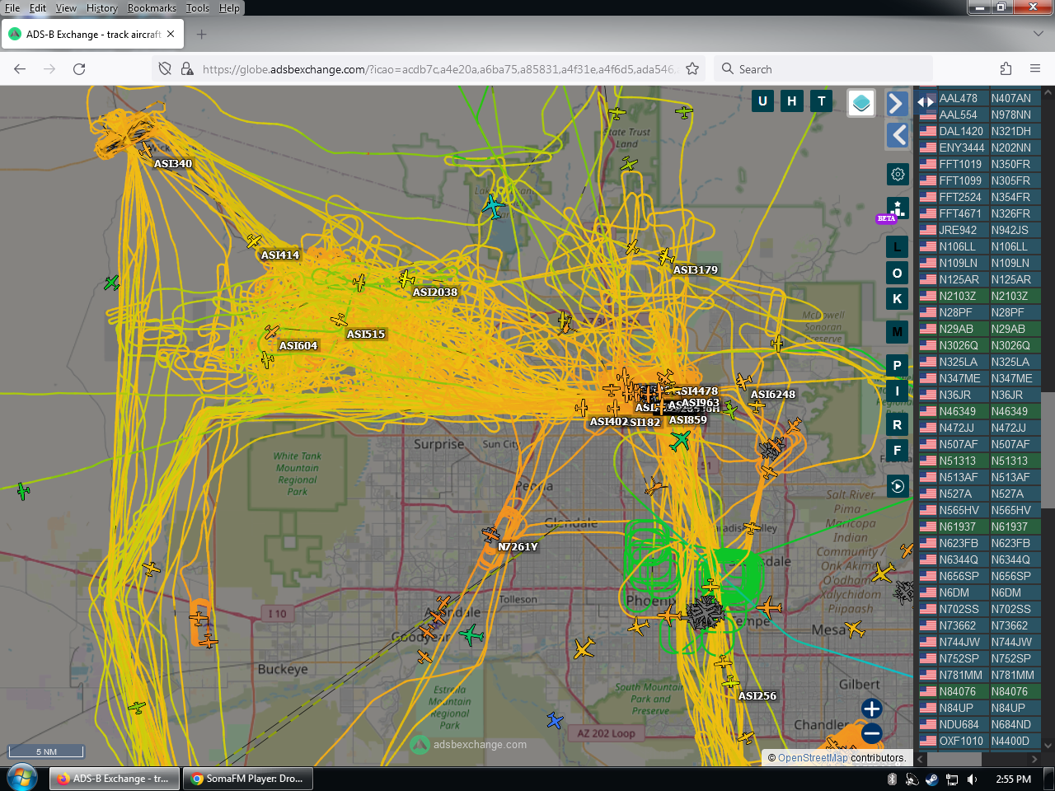Viewport: 1055px width, 791px height.
Task: Open the Firefox extensions panel
Action: click(1006, 69)
